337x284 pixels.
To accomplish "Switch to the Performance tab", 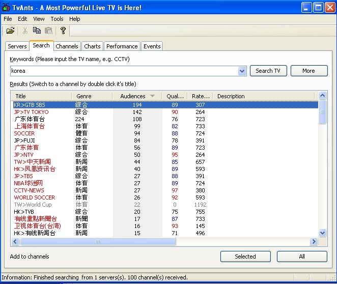I will [122, 46].
